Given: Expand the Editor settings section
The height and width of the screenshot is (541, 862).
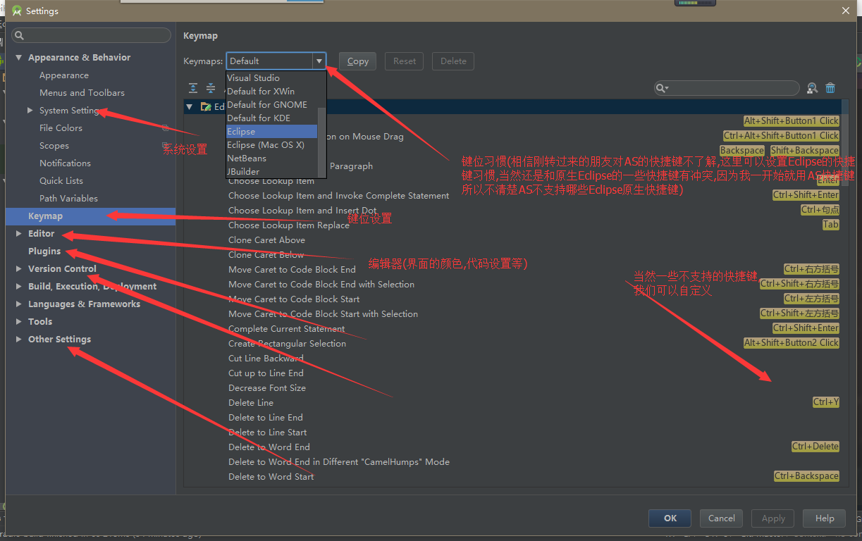Looking at the screenshot, I should pyautogui.click(x=19, y=234).
